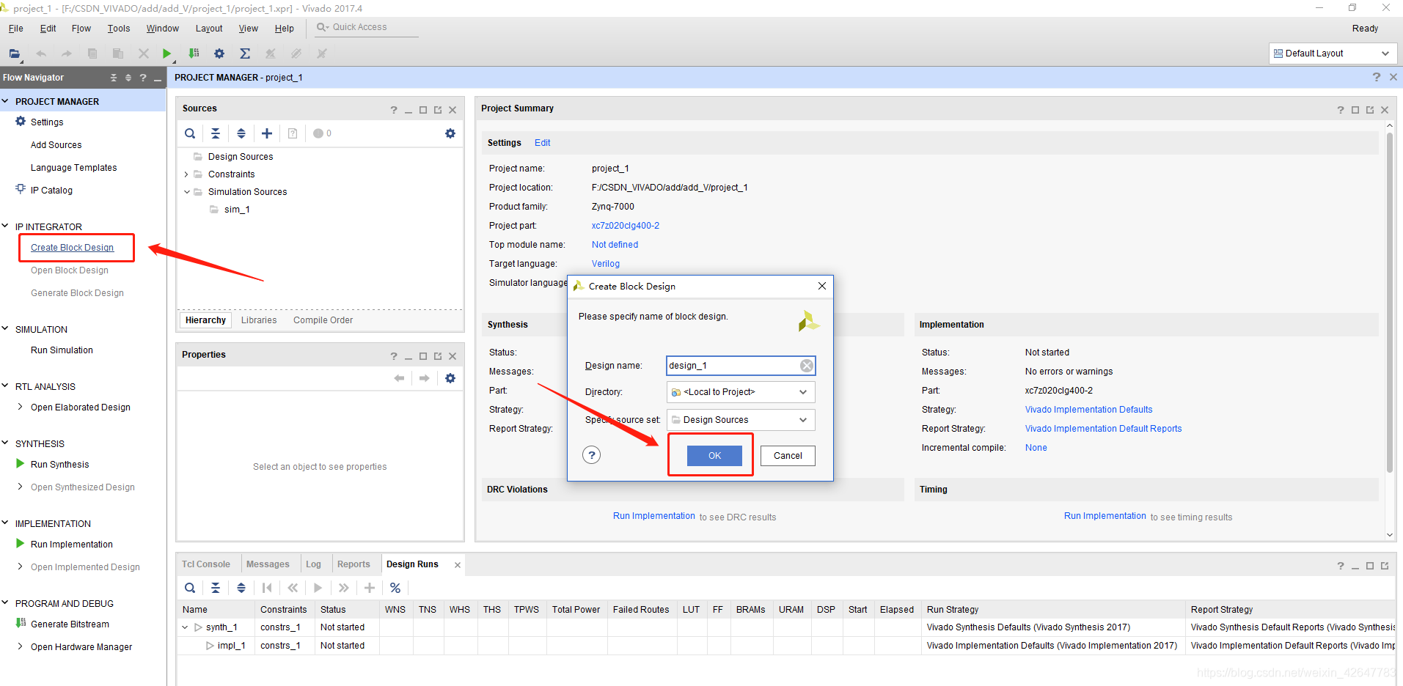Screen dimensions: 1403x686
Task: Click Vivado Implementation Defaults link
Action: [1088, 410]
